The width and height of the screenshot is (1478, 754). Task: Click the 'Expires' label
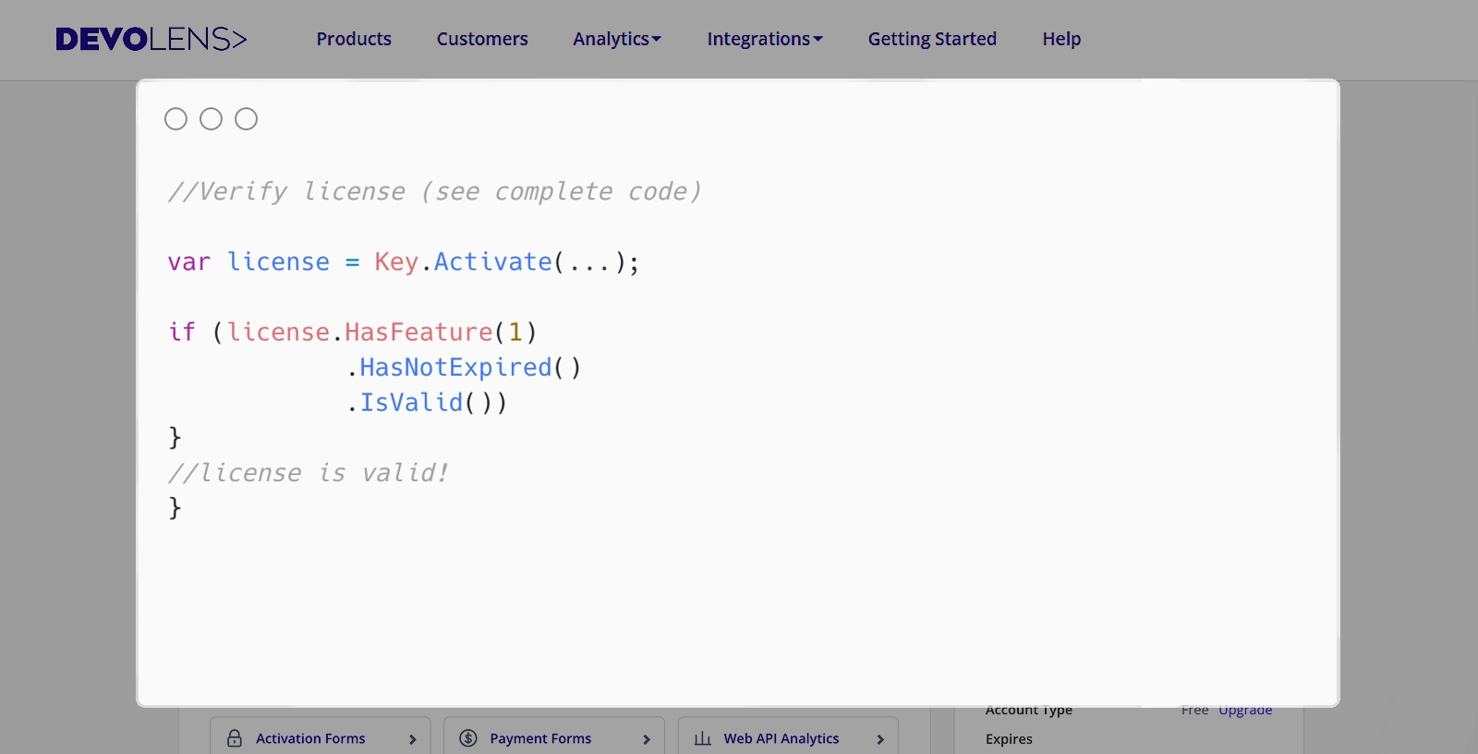(x=1009, y=739)
